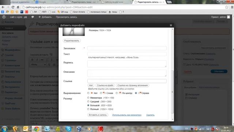This screenshot has height=132, width=234.
Task: Click the image thumbnail preview in dialog
Action: click(73, 32)
